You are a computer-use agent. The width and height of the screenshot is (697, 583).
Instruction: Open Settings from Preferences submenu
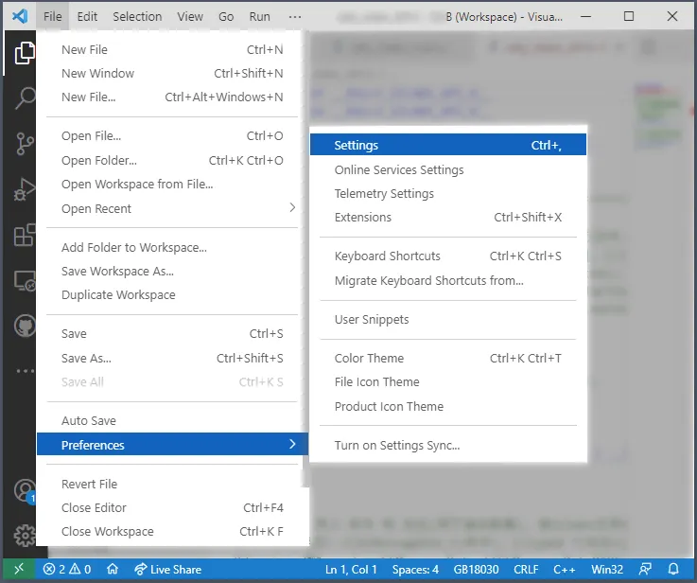pyautogui.click(x=448, y=145)
